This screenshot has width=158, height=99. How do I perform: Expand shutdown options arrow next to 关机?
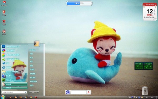[x=38, y=92]
